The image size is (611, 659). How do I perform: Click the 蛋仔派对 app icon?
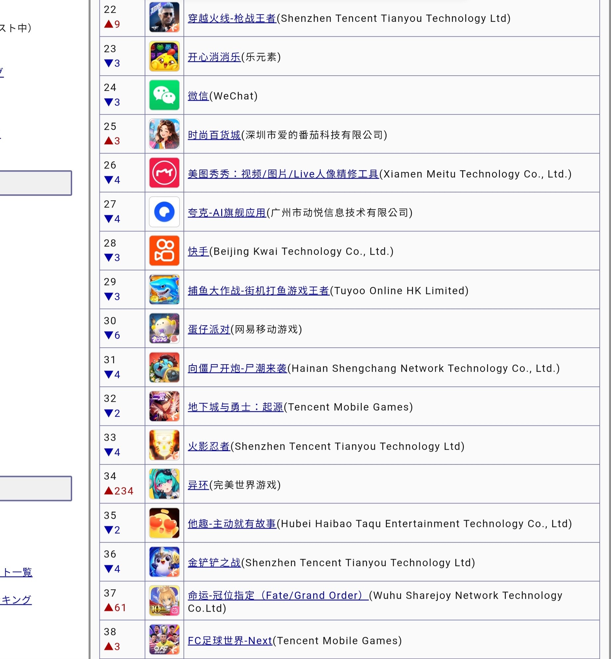tap(164, 329)
